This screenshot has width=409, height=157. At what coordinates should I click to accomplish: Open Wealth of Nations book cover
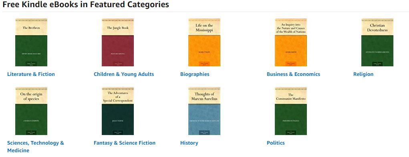pyautogui.click(x=291, y=42)
